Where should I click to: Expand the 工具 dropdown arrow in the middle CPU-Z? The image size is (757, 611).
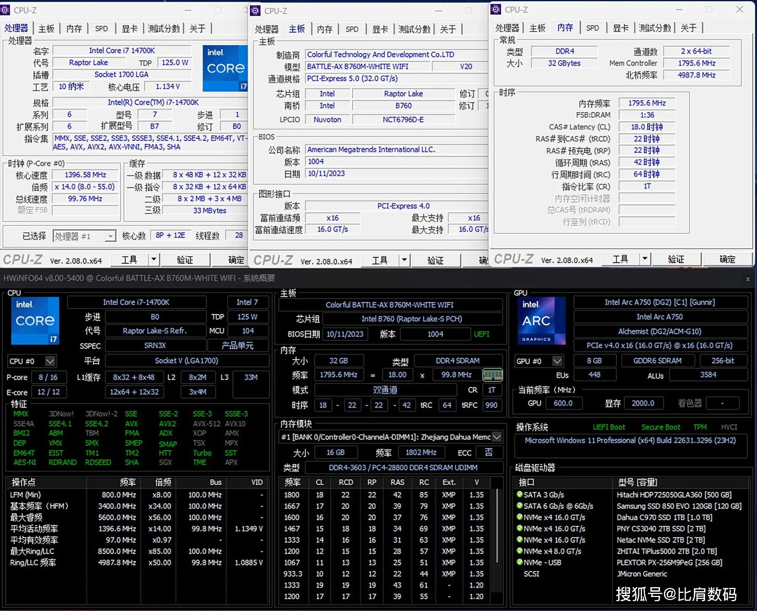[x=404, y=260]
